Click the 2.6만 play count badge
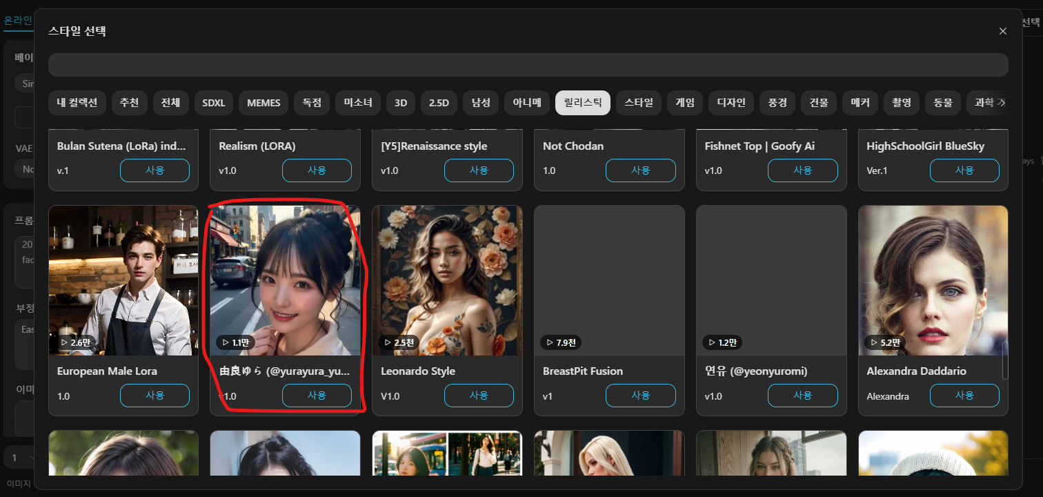 tap(75, 342)
